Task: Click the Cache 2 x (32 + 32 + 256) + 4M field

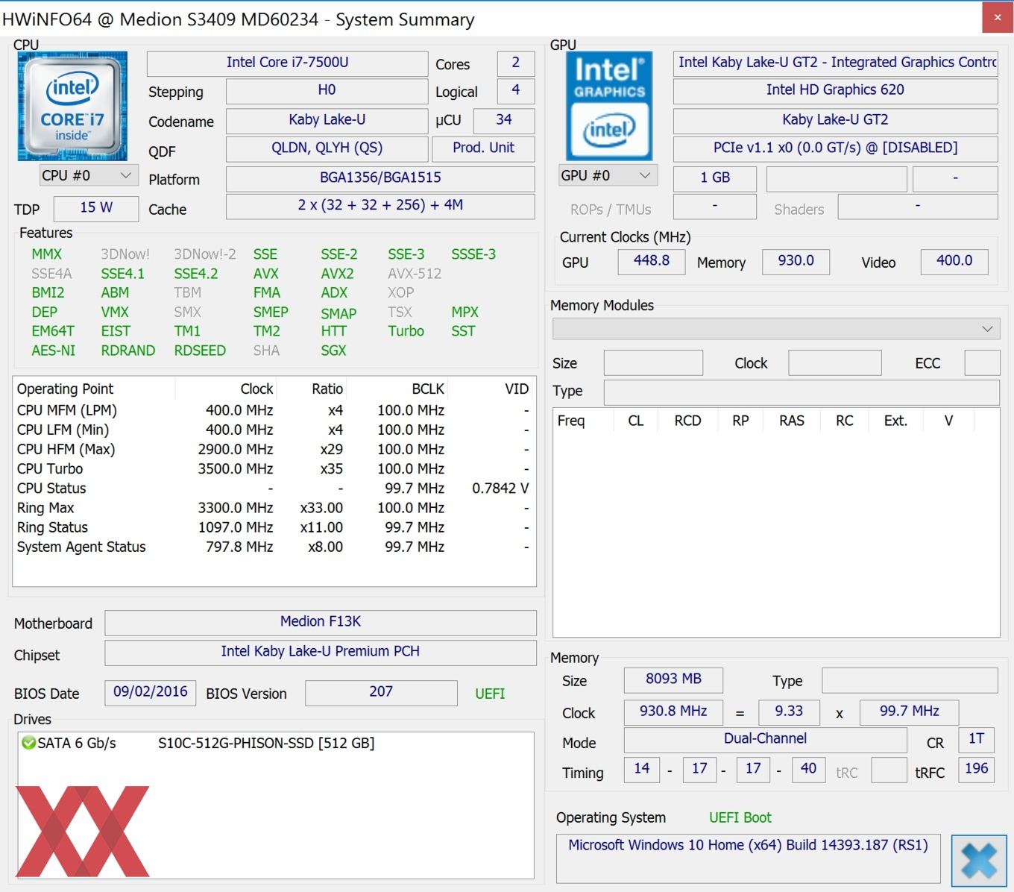Action: (380, 206)
